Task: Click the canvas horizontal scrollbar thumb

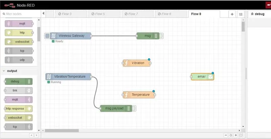Action: coord(62,131)
